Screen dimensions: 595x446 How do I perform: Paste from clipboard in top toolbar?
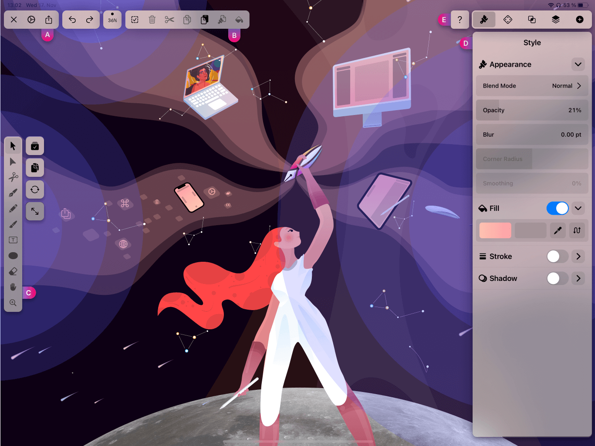[204, 20]
